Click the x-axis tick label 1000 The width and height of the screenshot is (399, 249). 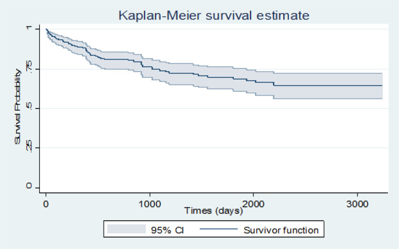pyautogui.click(x=150, y=204)
